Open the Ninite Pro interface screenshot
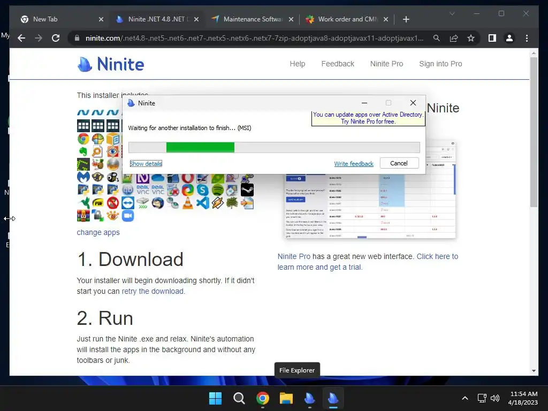Screen dimensions: 548x411 coord(370,189)
